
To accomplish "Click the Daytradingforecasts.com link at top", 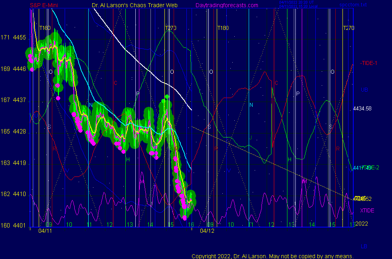I will (x=226, y=6).
